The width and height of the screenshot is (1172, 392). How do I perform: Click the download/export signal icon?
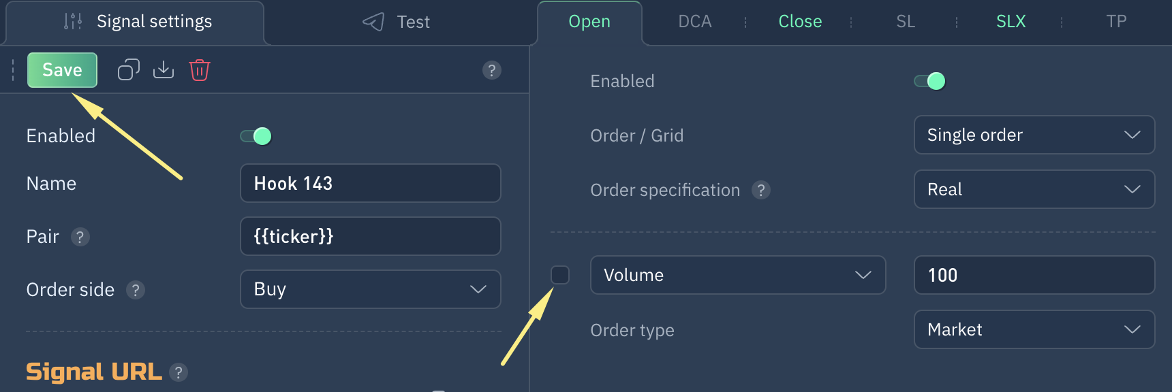click(164, 70)
